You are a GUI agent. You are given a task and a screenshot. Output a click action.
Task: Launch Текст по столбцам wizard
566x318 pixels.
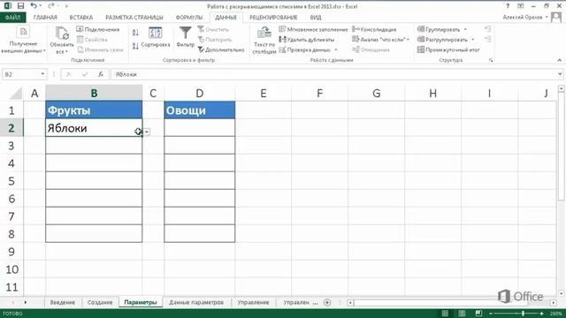click(x=264, y=41)
